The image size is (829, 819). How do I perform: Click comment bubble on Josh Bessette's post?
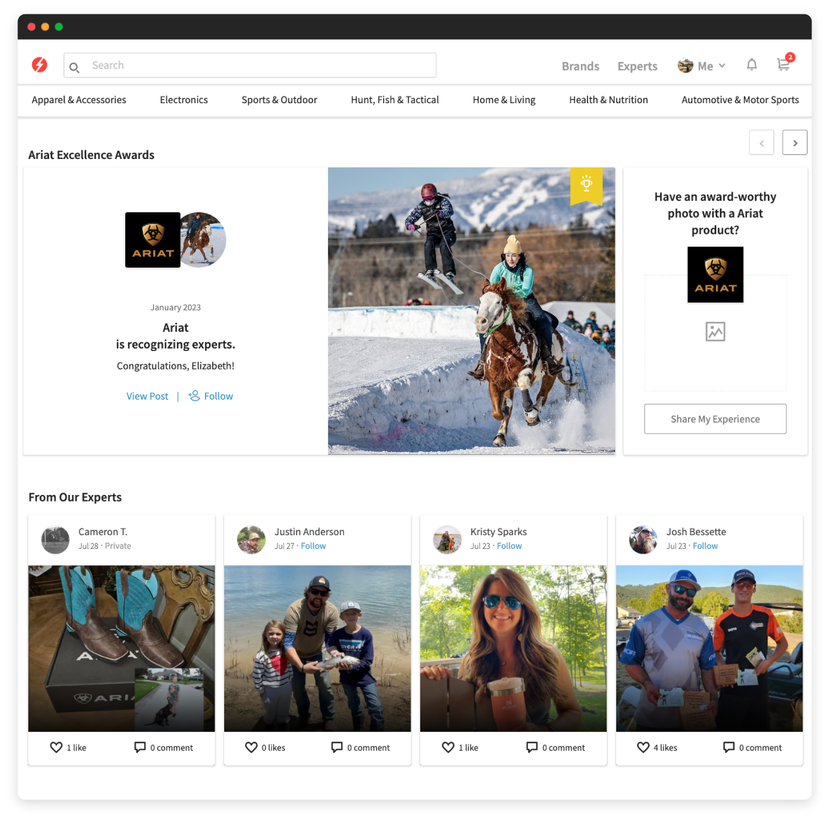coord(729,747)
